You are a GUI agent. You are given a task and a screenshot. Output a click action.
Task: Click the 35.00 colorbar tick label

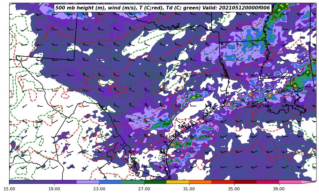pyautogui.click(x=234, y=189)
